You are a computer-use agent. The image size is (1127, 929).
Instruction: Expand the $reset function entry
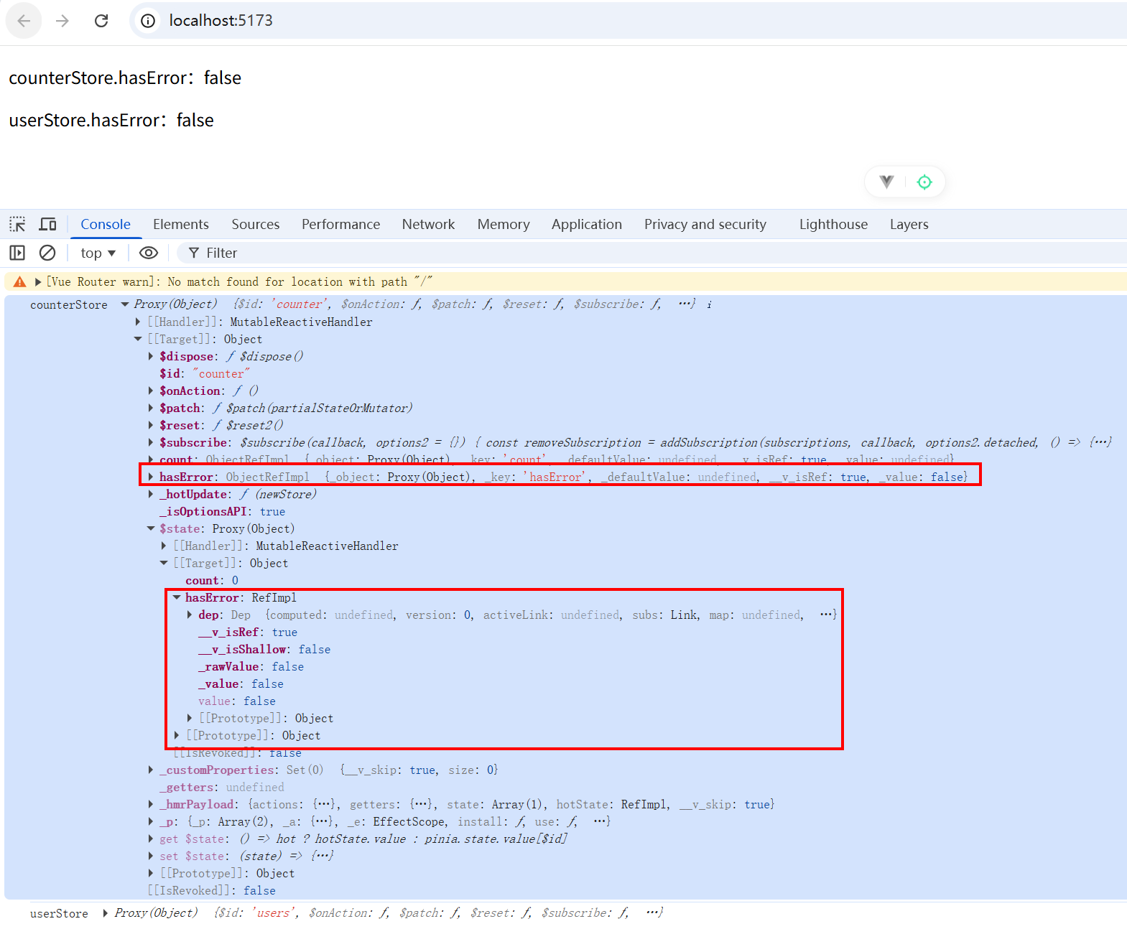(x=151, y=426)
